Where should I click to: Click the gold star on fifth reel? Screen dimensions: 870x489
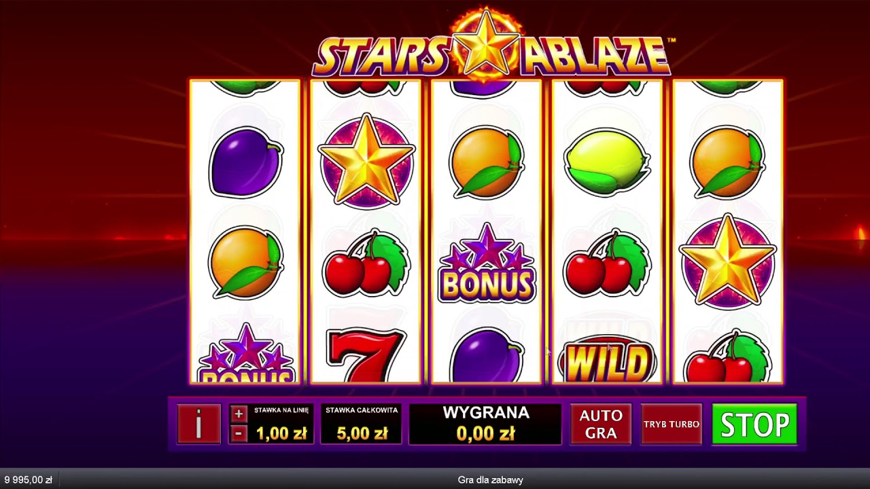tap(728, 261)
